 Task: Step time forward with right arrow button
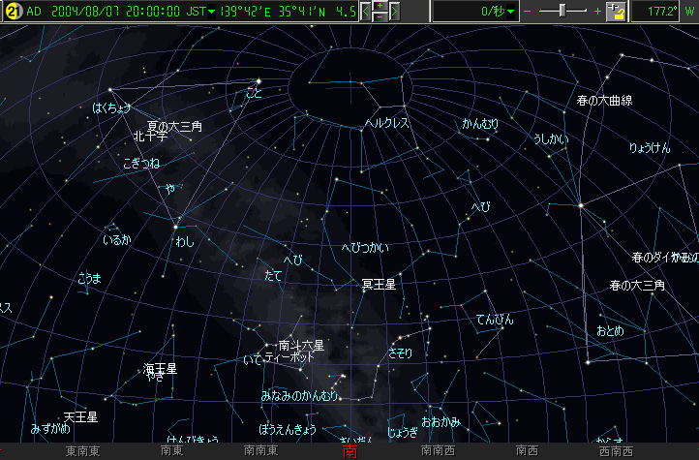pyautogui.click(x=394, y=12)
